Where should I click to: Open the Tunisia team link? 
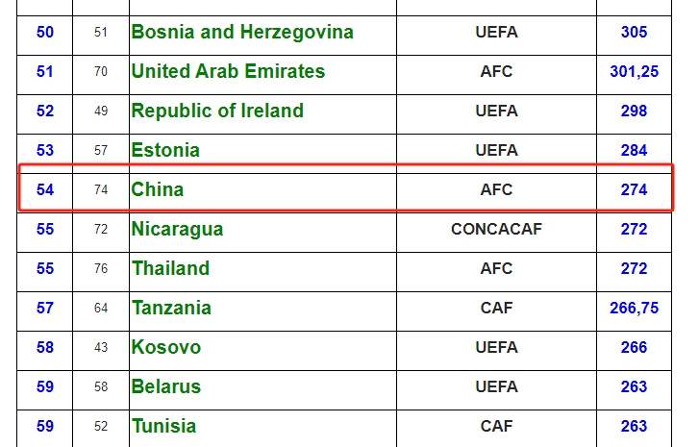click(163, 427)
